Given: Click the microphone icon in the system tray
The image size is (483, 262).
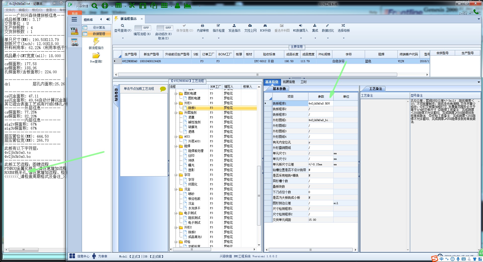Looking at the screenshot, I should (x=458, y=259).
